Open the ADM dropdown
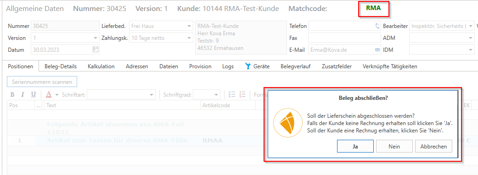 [471, 38]
